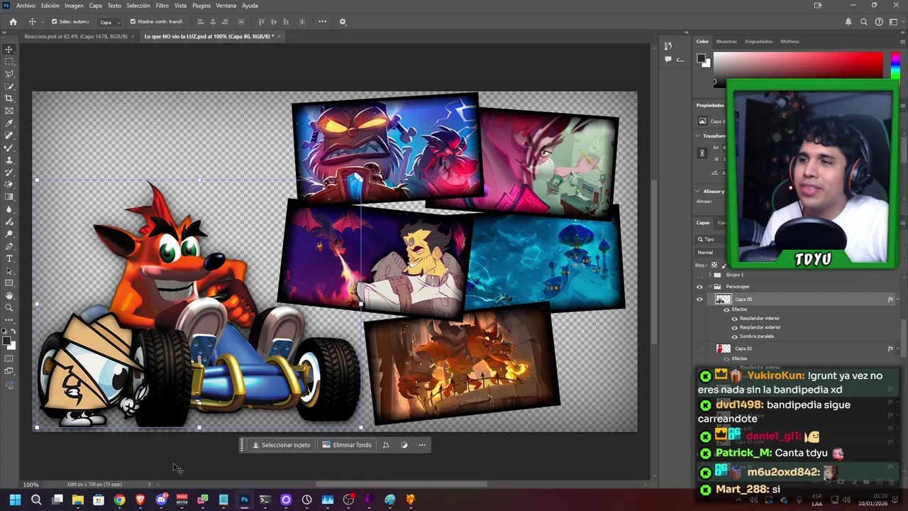Select the Horizontal Type tool
908x511 pixels.
point(9,258)
